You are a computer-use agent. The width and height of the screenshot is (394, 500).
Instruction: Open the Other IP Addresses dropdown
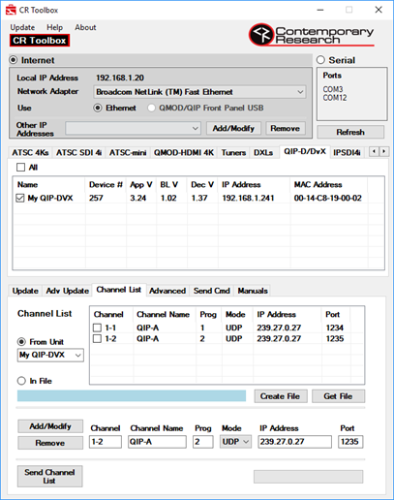coord(133,128)
